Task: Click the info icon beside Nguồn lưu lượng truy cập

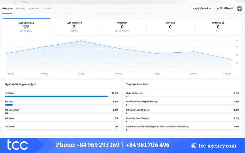Action: tap(35, 84)
